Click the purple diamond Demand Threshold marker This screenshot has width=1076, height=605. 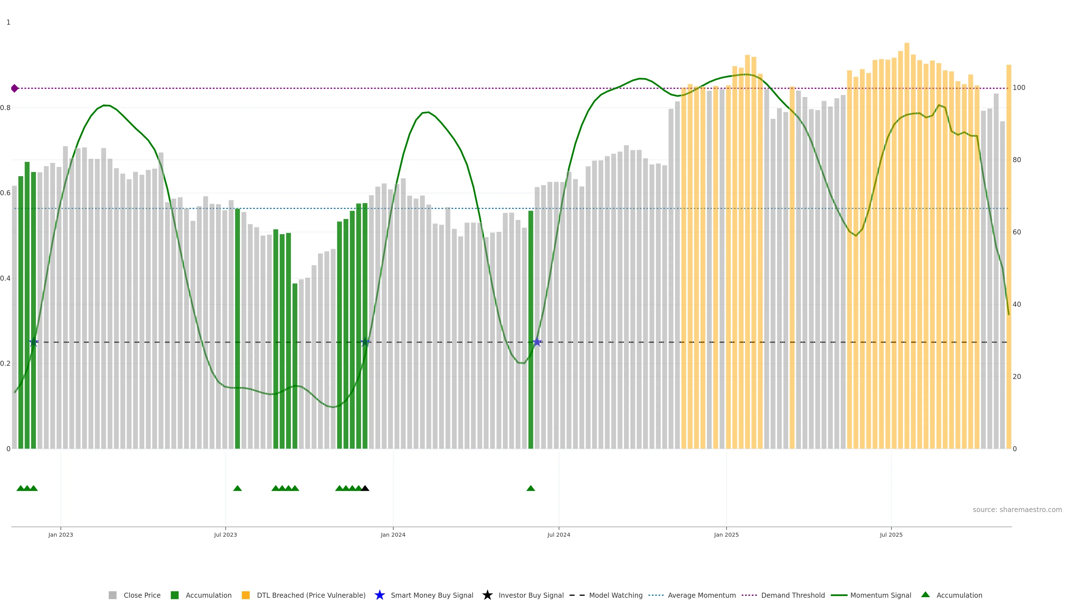(x=15, y=89)
